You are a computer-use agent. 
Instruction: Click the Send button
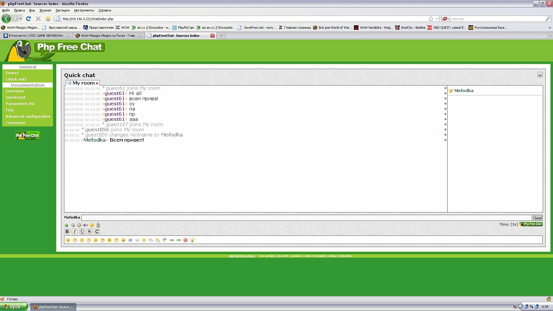click(537, 218)
